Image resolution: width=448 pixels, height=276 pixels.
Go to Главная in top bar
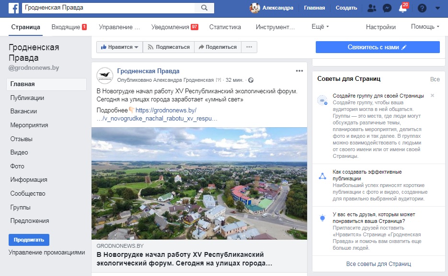[x=314, y=8]
